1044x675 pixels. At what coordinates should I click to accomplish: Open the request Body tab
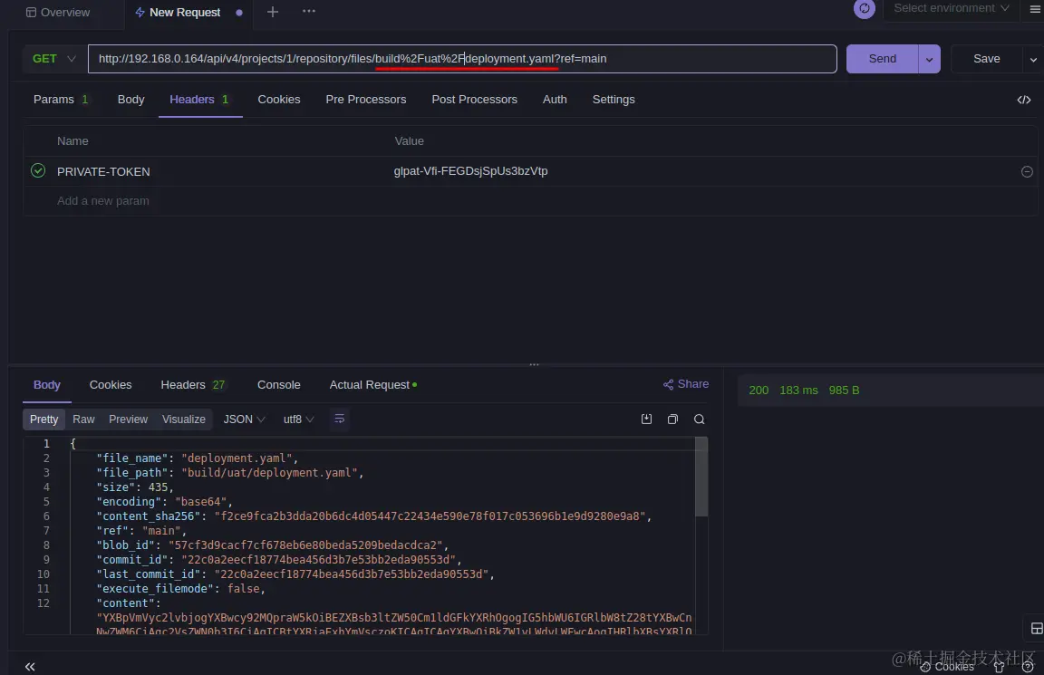click(x=131, y=99)
